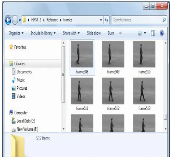Maximize the explorer window
171x158 pixels.
click(153, 6)
